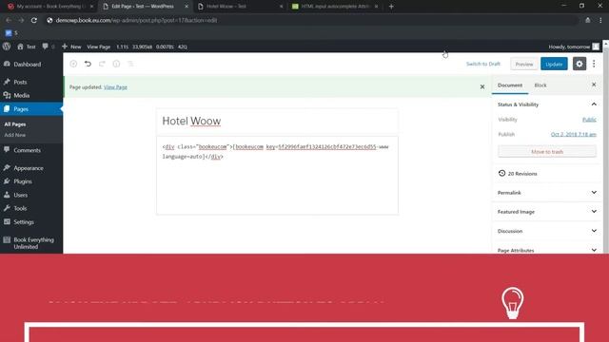Viewport: 609px width, 342px height.
Task: Open the more tools vertical dots menu
Action: click(594, 64)
